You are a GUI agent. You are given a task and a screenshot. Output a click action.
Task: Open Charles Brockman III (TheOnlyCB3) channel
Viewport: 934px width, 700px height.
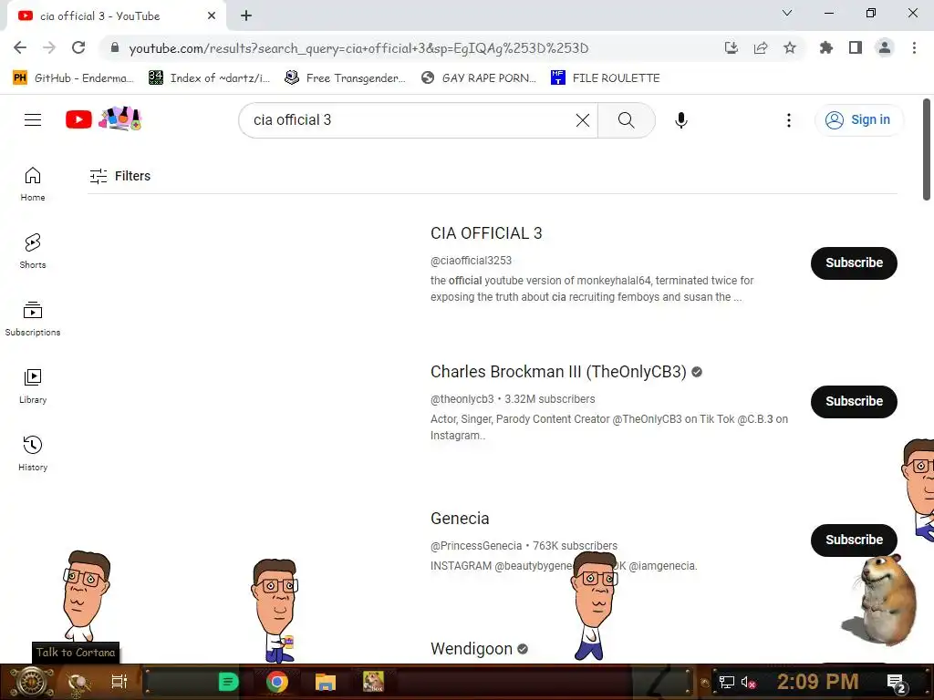point(558,372)
